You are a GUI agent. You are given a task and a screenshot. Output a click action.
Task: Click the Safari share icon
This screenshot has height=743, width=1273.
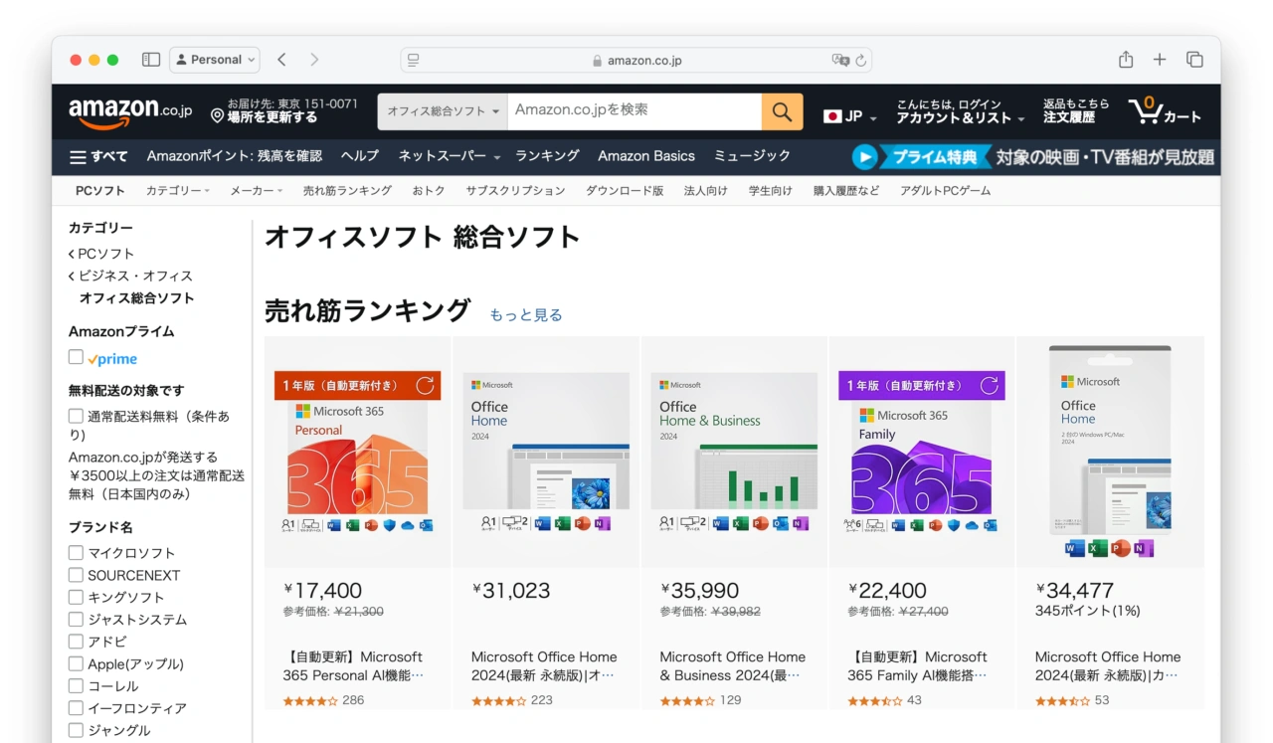(1126, 60)
